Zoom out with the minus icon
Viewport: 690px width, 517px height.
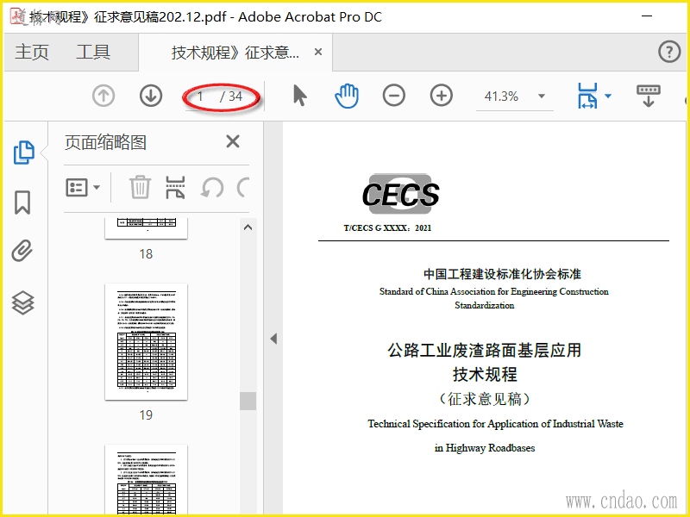coord(394,96)
